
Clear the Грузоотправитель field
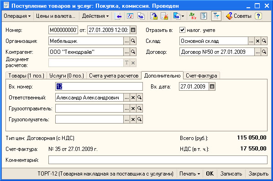pos(133,109)
